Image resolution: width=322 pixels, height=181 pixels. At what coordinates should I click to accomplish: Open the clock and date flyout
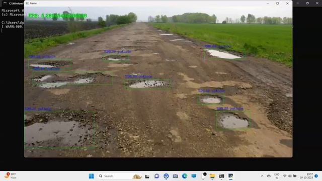pyautogui.click(x=306, y=176)
